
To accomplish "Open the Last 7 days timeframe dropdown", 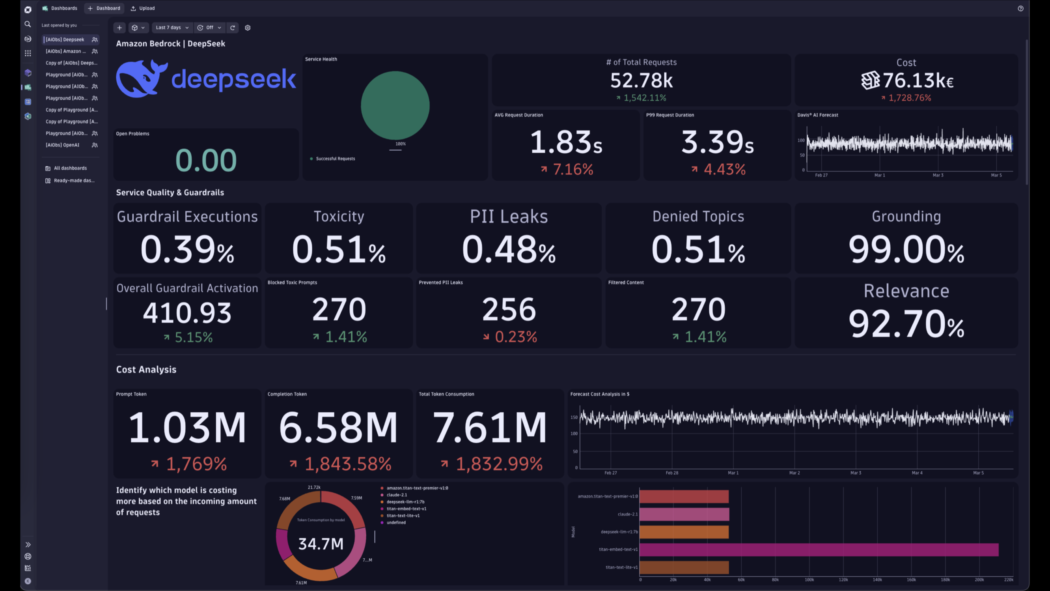I will [x=172, y=28].
